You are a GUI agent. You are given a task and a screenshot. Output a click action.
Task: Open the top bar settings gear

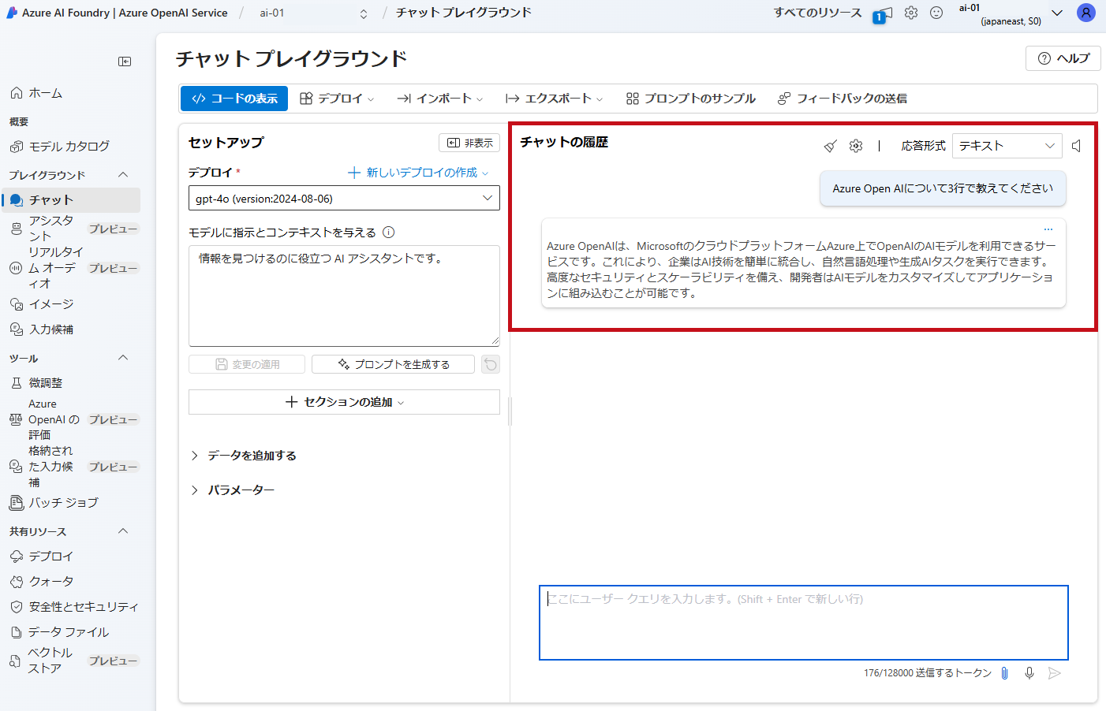[x=911, y=13]
